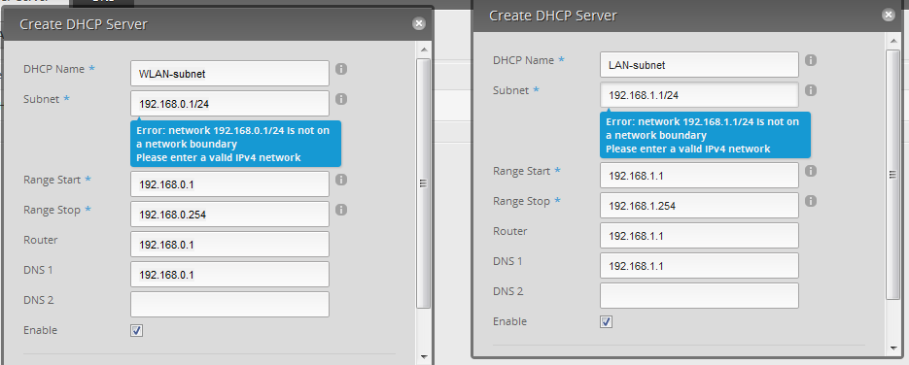Click scrollbar thumb in the LAN-subnet dialog
Screen dimensions: 909x365
(x=893, y=174)
